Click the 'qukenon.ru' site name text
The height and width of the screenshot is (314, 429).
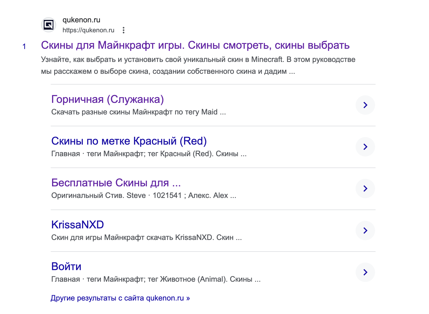81,20
